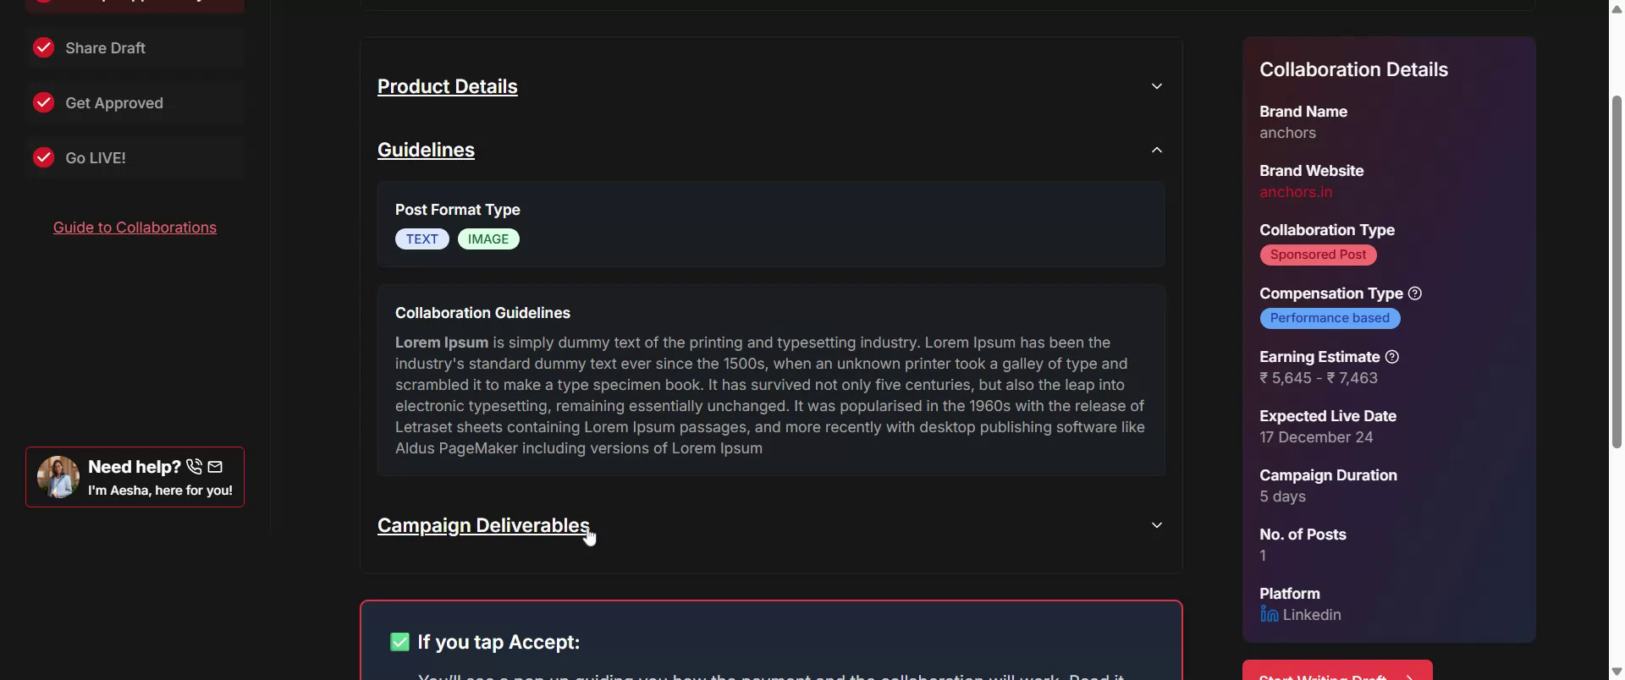Select the Share Draft step
This screenshot has width=1625, height=680.
135,47
